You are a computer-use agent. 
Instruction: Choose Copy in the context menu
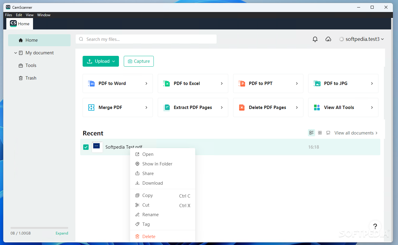pyautogui.click(x=163, y=195)
